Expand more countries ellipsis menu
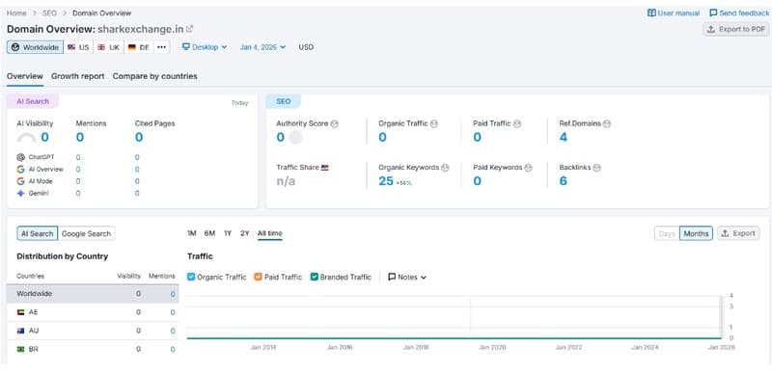 [x=161, y=47]
